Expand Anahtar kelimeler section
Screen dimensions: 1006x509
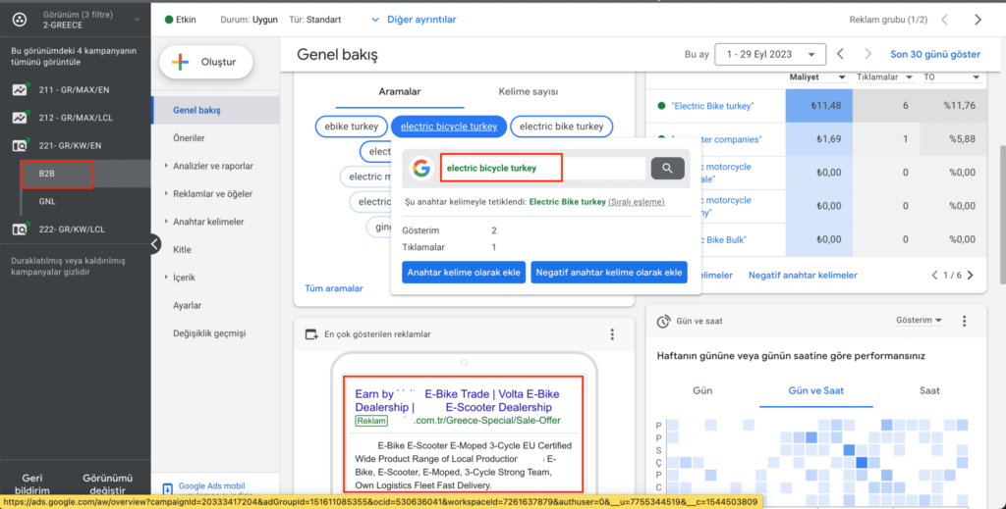tap(208, 222)
